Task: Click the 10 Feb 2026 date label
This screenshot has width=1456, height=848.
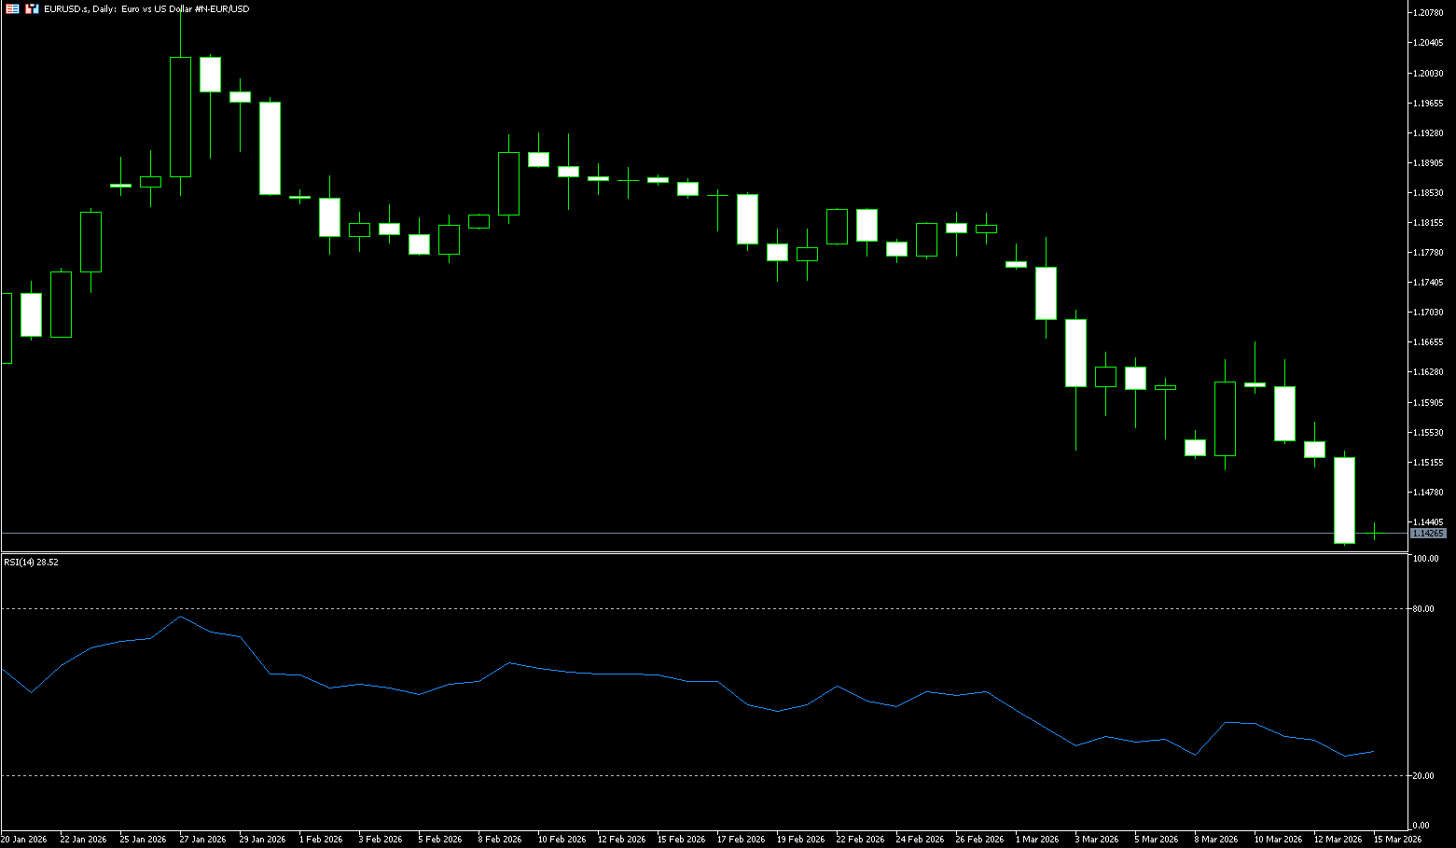Action: click(x=562, y=840)
